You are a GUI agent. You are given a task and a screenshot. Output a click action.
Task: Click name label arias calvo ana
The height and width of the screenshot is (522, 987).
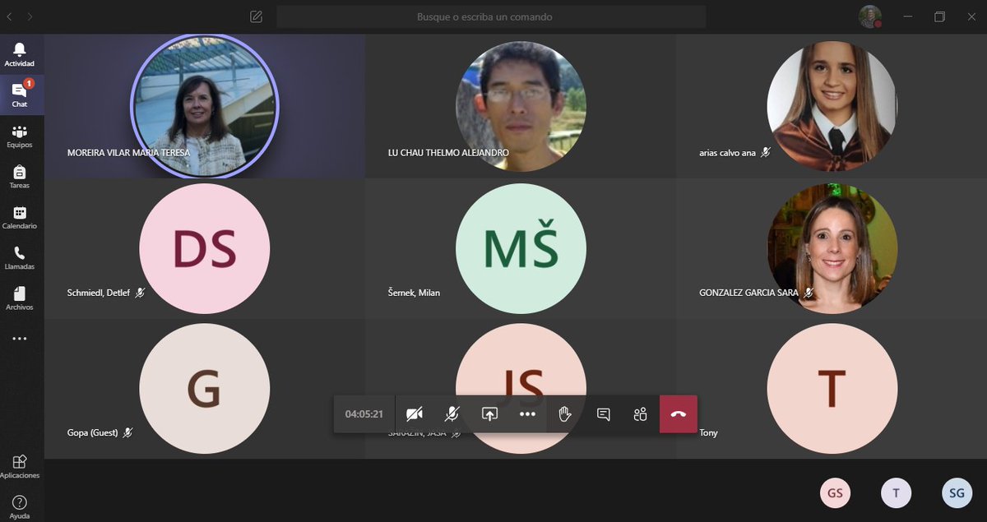tap(727, 153)
